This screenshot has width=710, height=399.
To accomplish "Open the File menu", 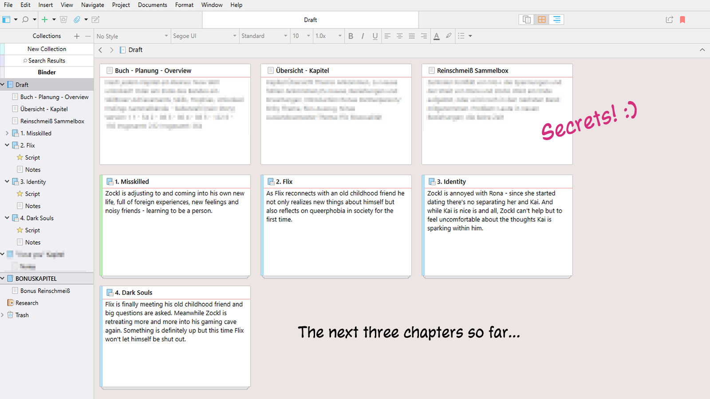I will 8,5.
